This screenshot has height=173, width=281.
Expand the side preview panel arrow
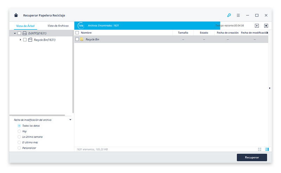(269, 88)
